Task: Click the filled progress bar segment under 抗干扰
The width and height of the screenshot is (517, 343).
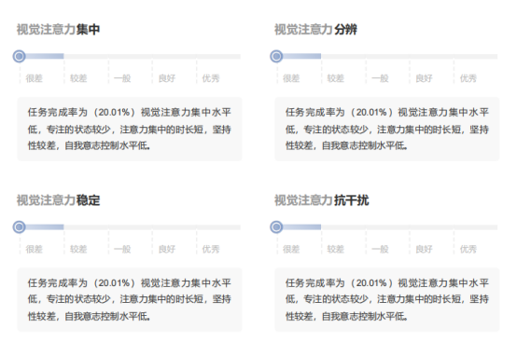Action: 301,226
